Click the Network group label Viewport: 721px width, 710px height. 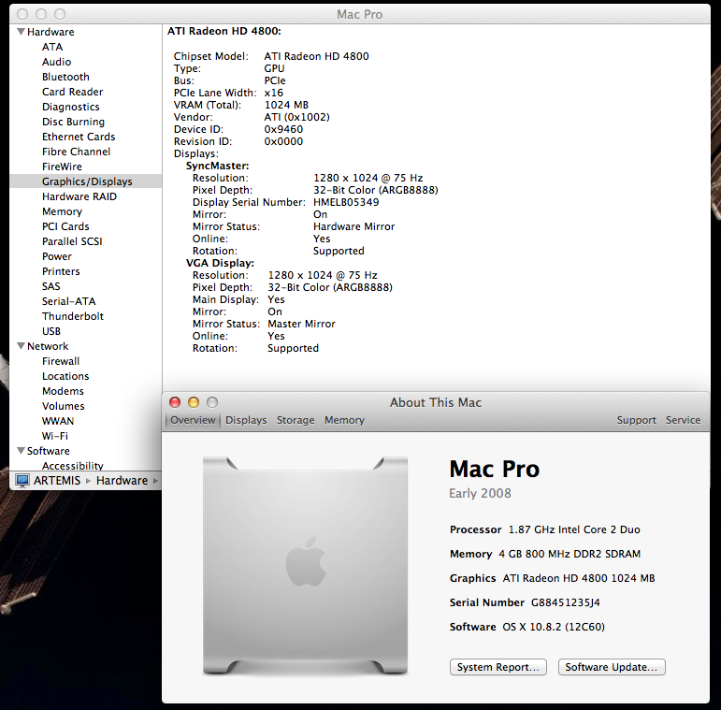pos(48,346)
